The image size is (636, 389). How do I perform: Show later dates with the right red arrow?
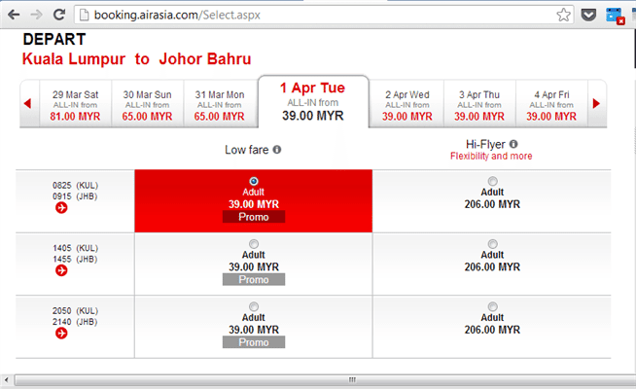pos(596,103)
